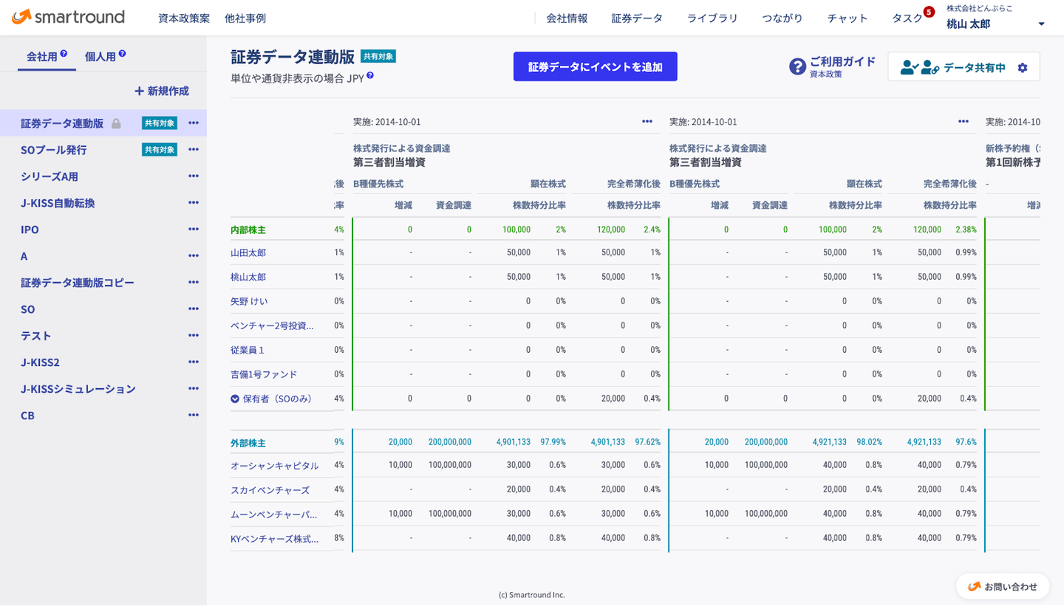Switch to the 個人用 tab
This screenshot has height=606, width=1064.
click(100, 56)
